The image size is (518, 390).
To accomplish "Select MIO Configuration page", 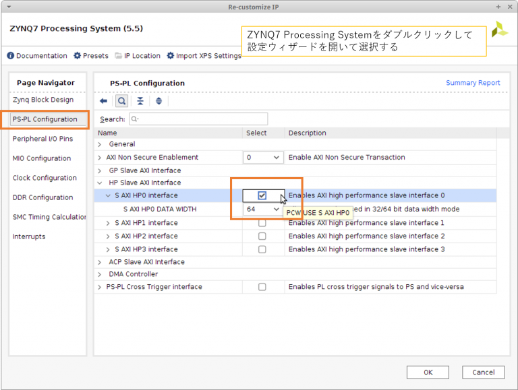I will pos(42,159).
